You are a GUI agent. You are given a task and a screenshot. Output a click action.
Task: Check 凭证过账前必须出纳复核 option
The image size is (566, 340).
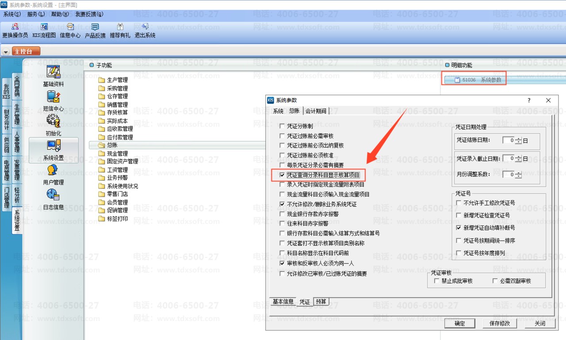tap(282, 146)
